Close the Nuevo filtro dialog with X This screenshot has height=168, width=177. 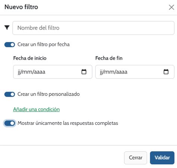pos(171,7)
